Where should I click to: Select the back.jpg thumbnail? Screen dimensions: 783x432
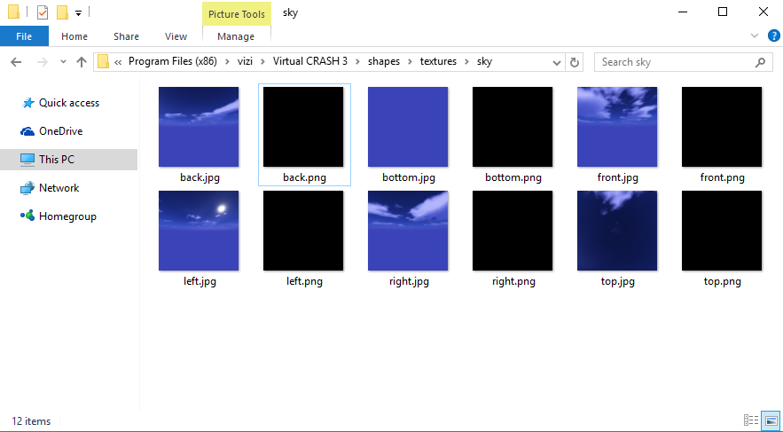(x=199, y=127)
